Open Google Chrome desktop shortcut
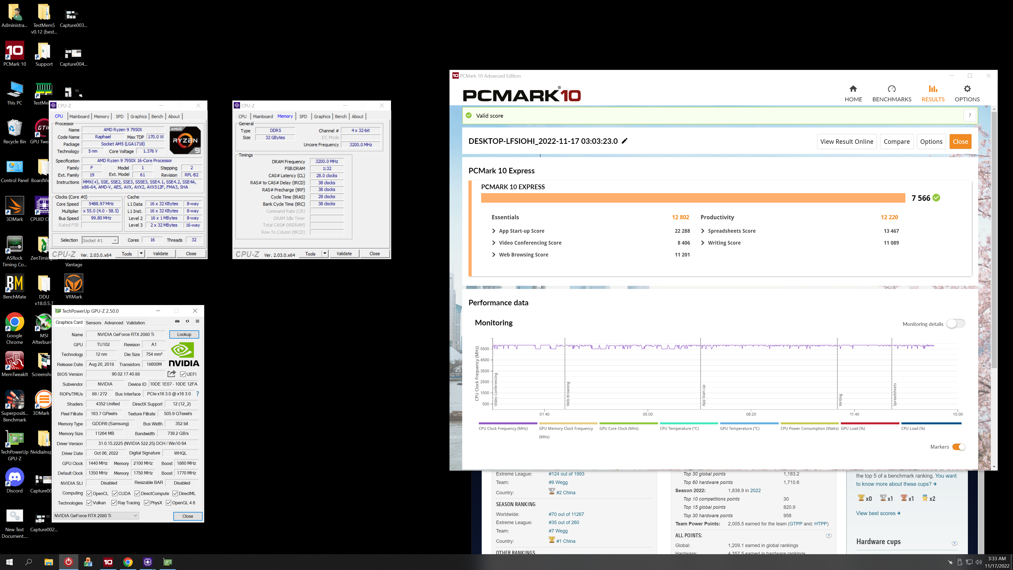Image resolution: width=1013 pixels, height=570 pixels. [x=15, y=329]
